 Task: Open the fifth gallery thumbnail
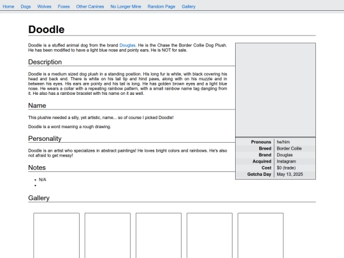[261, 236]
